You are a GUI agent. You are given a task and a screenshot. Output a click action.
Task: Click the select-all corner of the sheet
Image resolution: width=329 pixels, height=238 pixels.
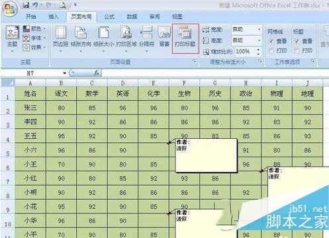(x=8, y=83)
